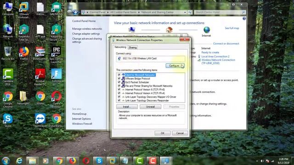The height and width of the screenshot is (165, 294).
Task: Open the BlindScanner desktop shortcut
Action: (x=40, y=54)
